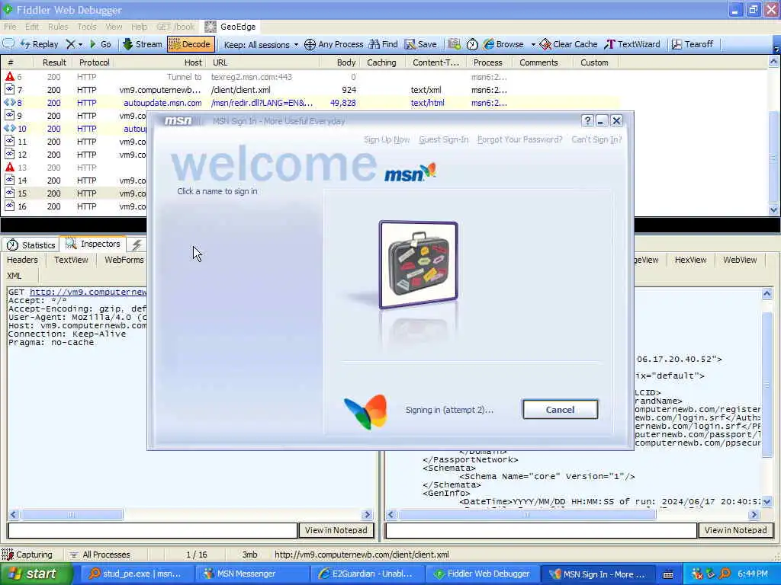Click the response search input field

click(541, 530)
